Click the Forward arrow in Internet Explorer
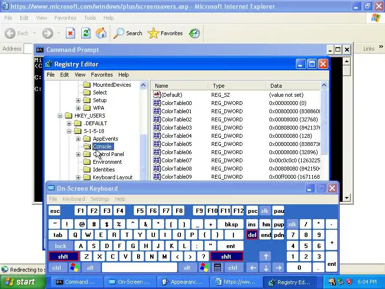 [48, 33]
